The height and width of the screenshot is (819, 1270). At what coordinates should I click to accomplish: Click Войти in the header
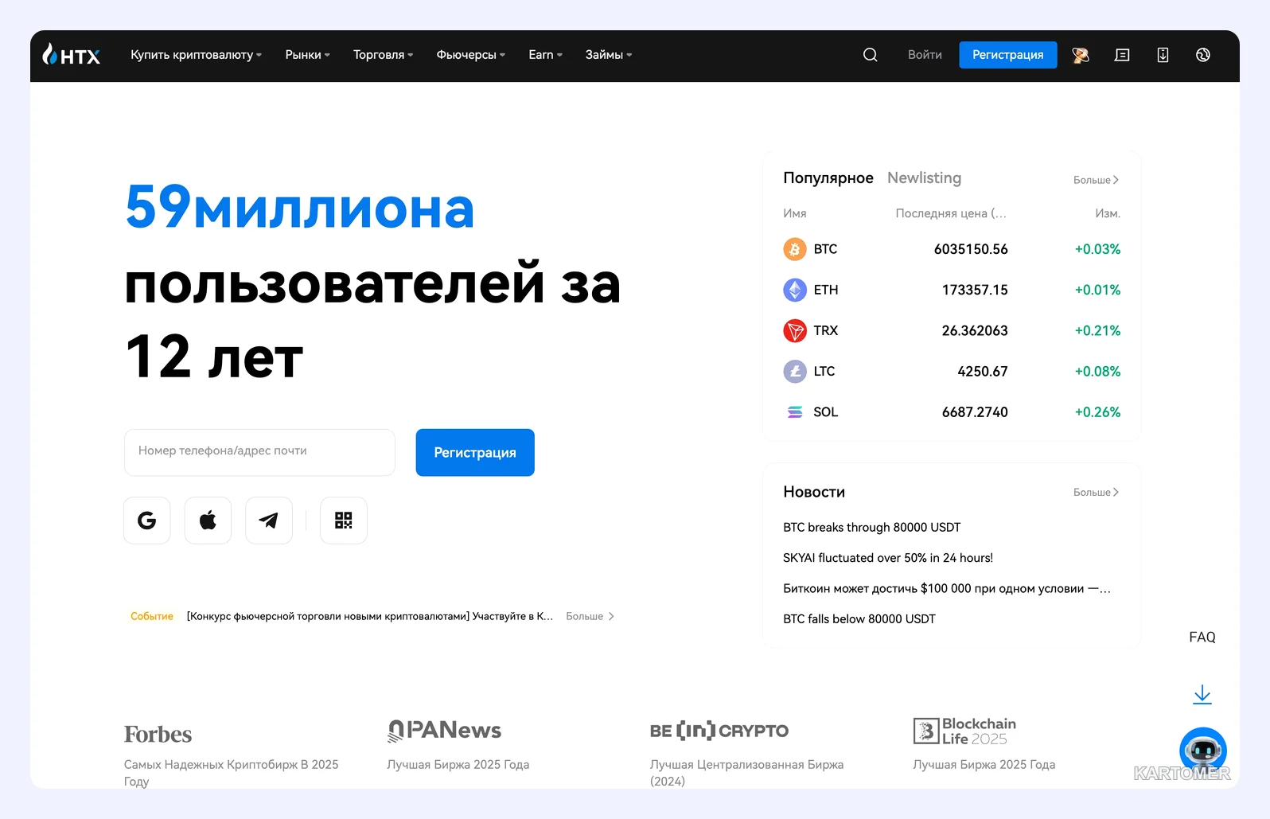pyautogui.click(x=925, y=55)
